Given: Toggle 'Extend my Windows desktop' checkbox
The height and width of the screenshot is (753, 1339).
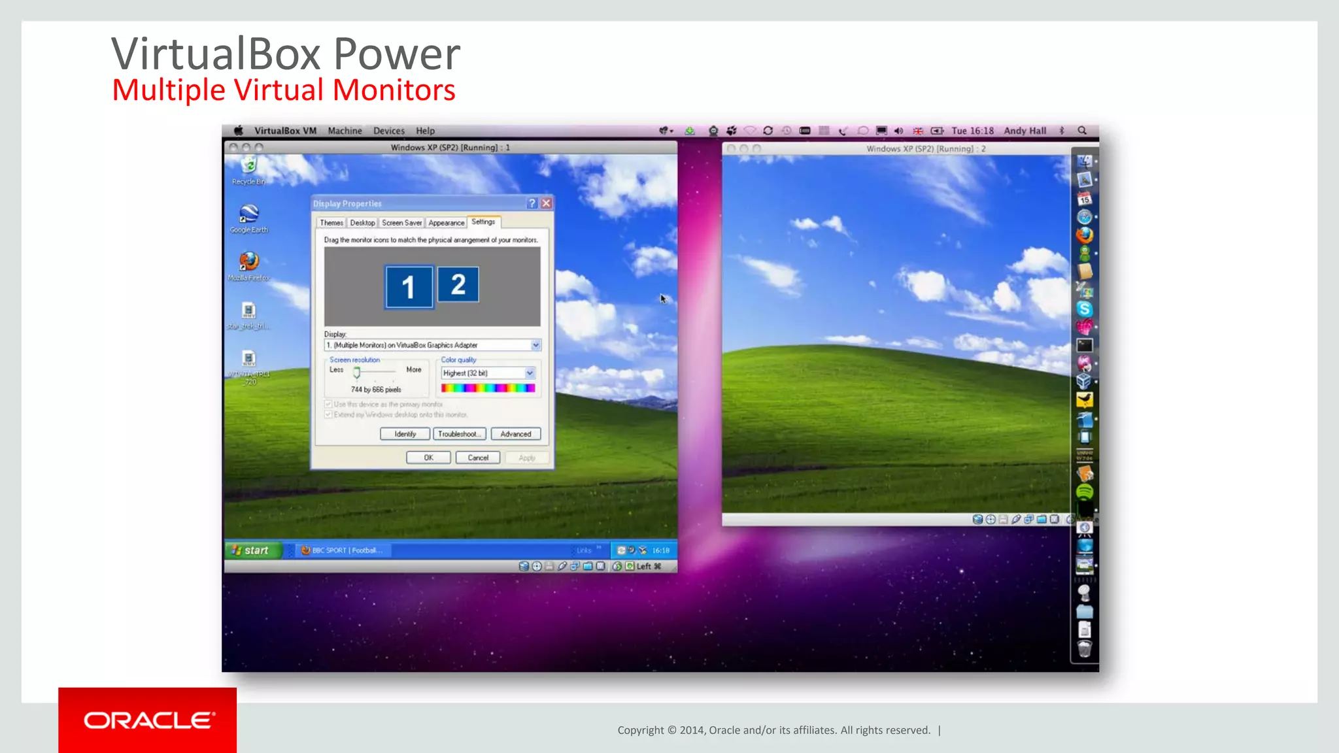Looking at the screenshot, I should (x=329, y=414).
